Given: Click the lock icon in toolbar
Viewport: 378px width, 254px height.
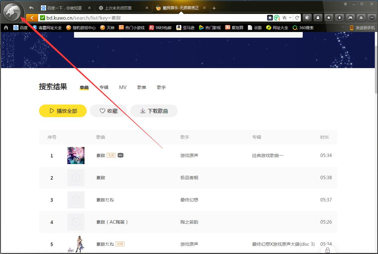Looking at the screenshot, I should [318, 18].
